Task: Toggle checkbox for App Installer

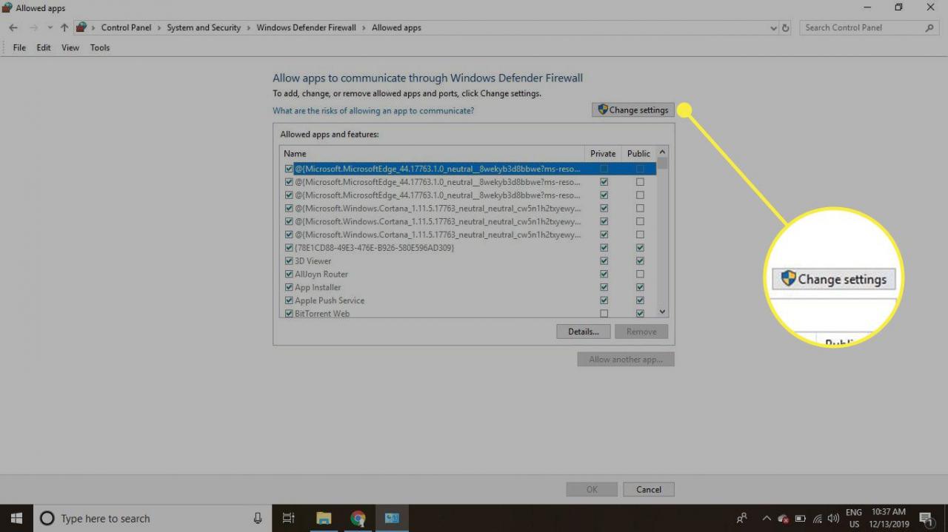Action: click(x=289, y=287)
